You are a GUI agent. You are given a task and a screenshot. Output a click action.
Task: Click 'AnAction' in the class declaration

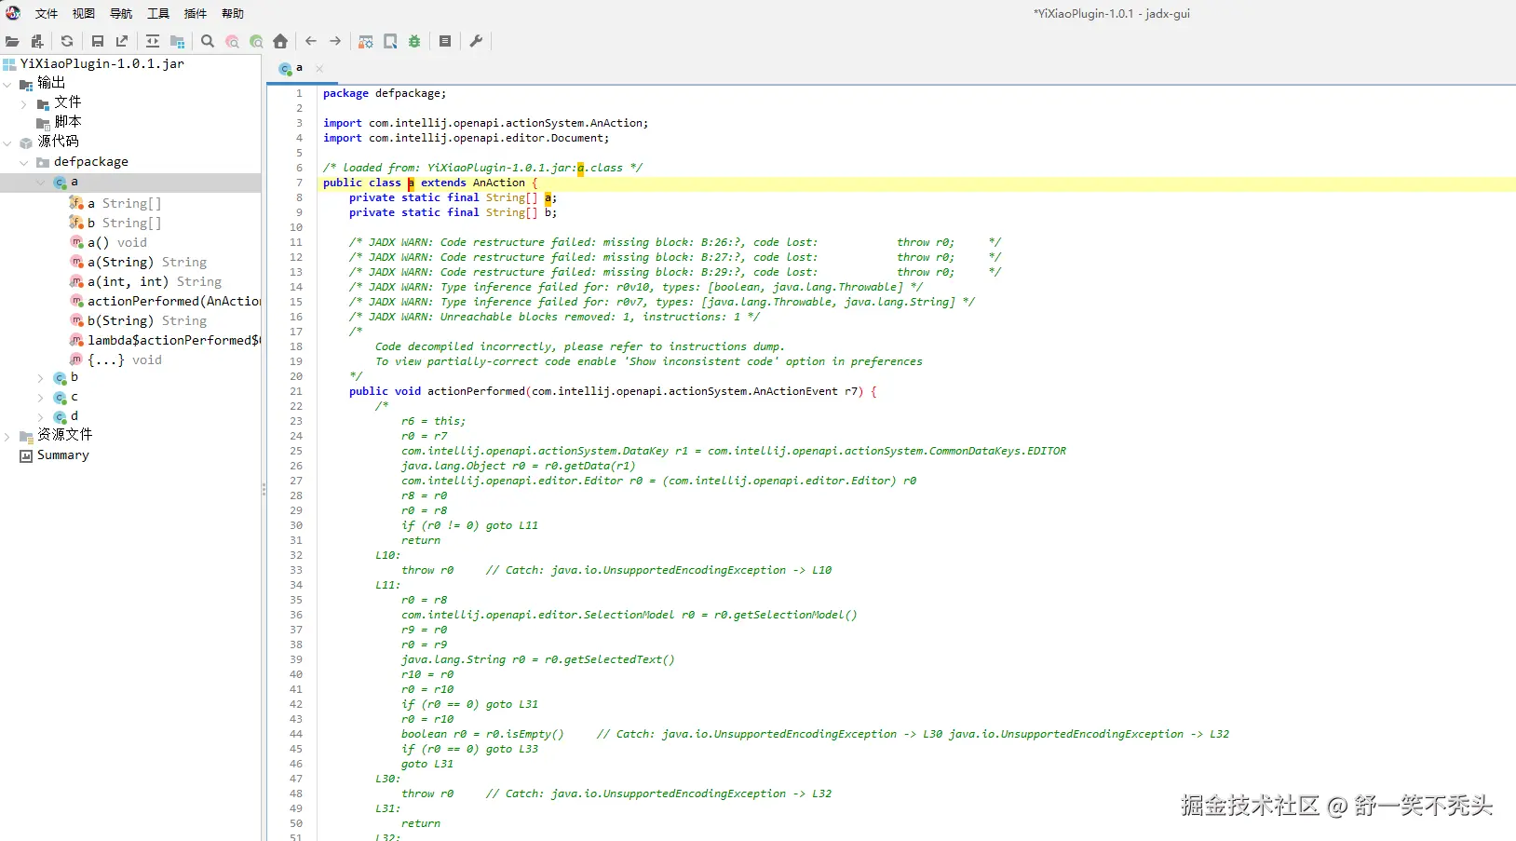(499, 183)
